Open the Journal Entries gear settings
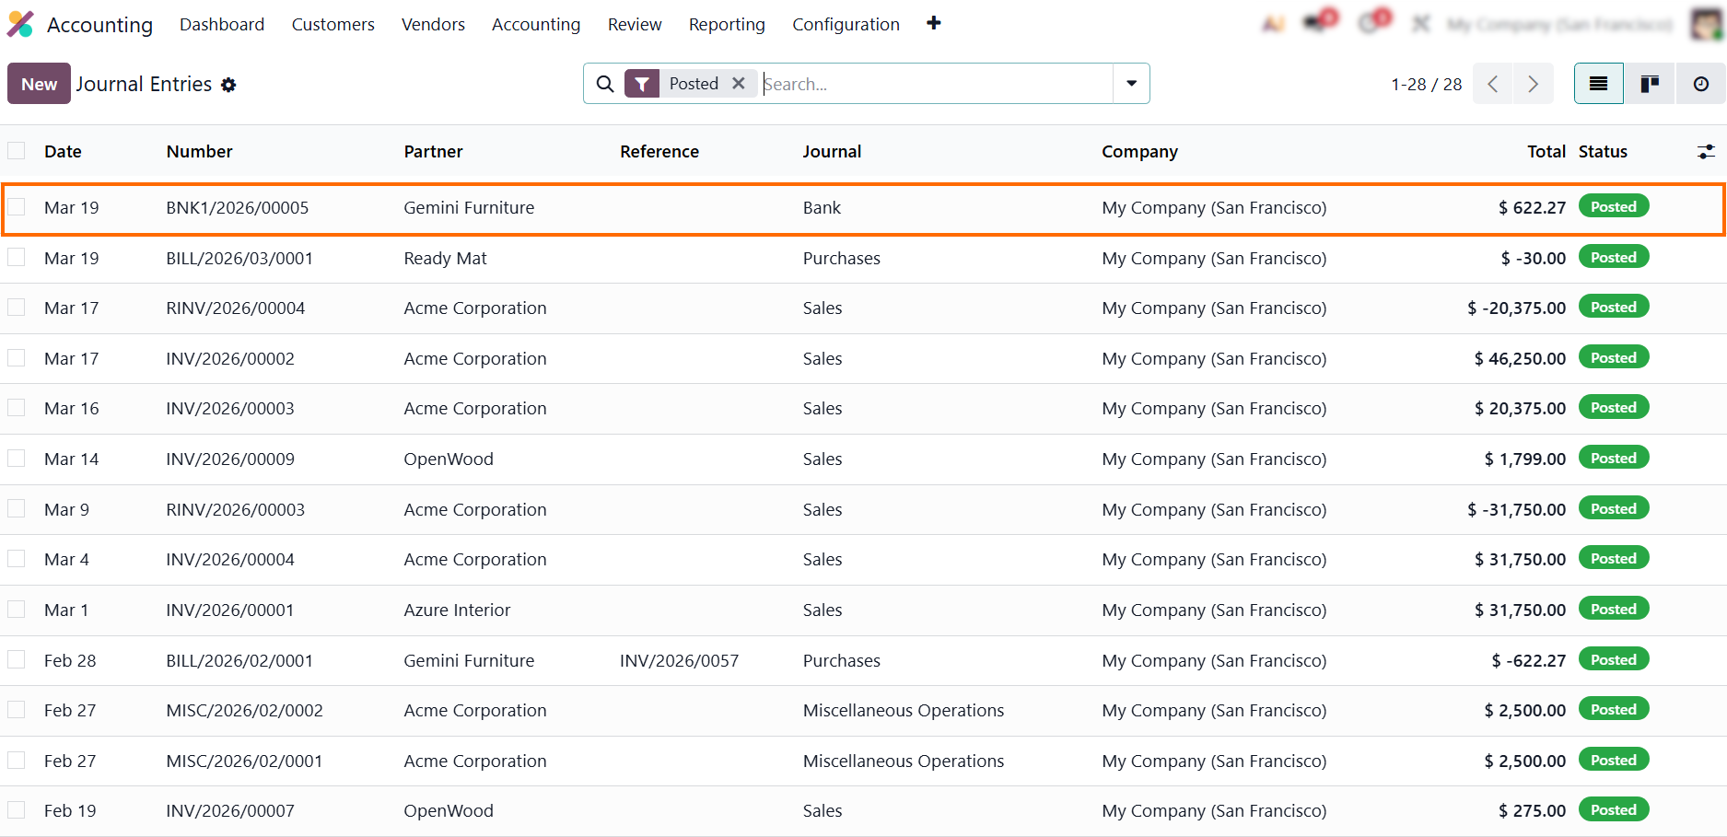 (228, 85)
